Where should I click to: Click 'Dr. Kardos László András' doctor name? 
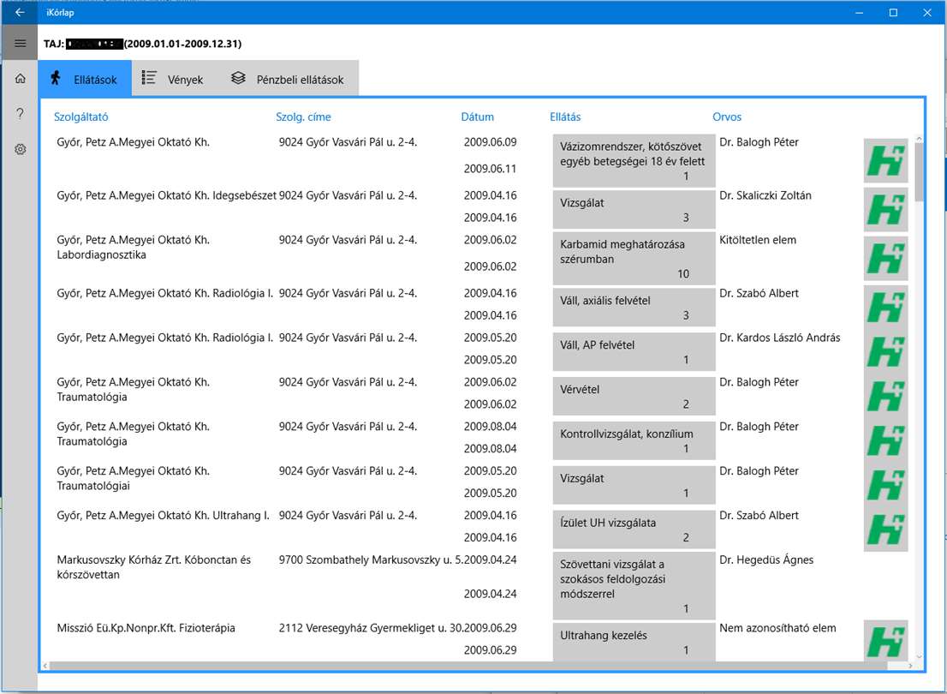[x=780, y=338]
